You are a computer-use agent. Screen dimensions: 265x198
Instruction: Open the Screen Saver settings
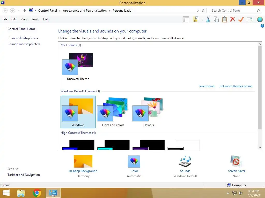(236, 166)
